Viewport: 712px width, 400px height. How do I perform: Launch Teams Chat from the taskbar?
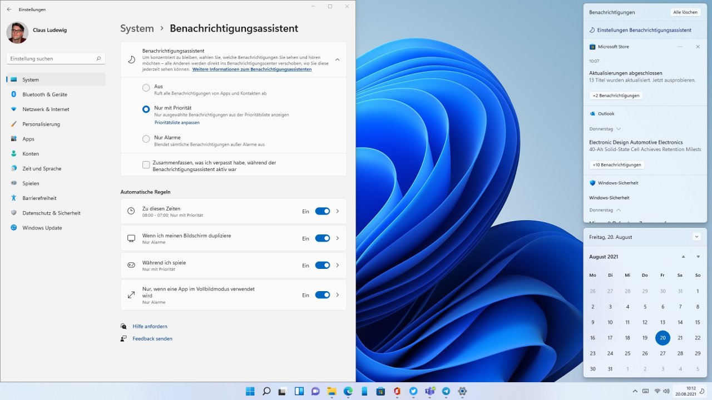[315, 391]
